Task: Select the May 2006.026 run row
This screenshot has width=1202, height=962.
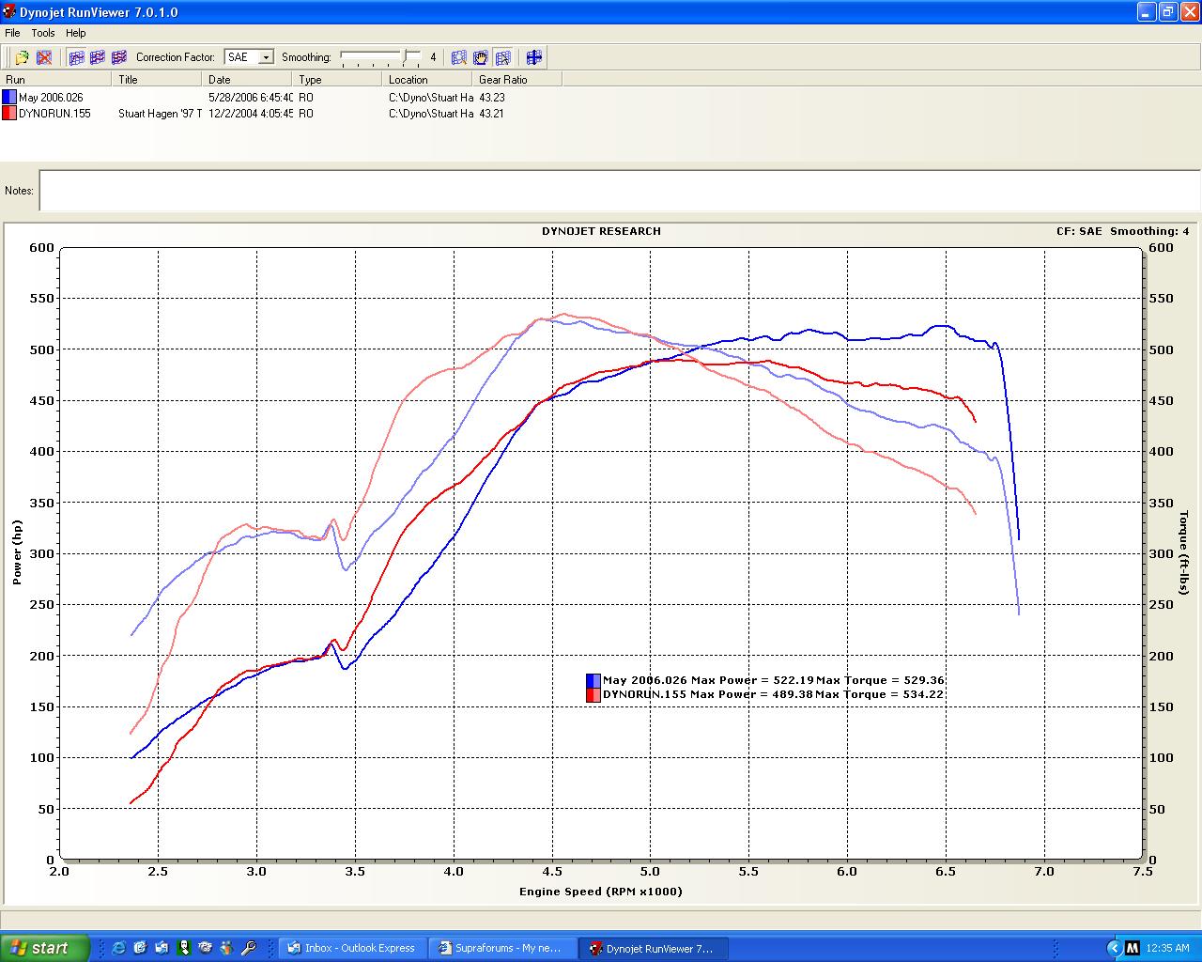Action: click(51, 98)
